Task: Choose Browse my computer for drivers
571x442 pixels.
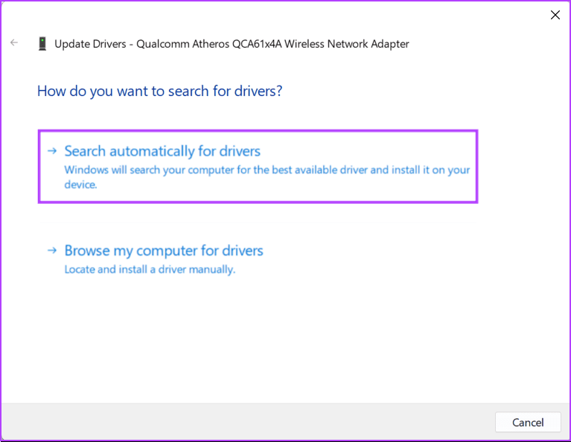Action: (164, 251)
